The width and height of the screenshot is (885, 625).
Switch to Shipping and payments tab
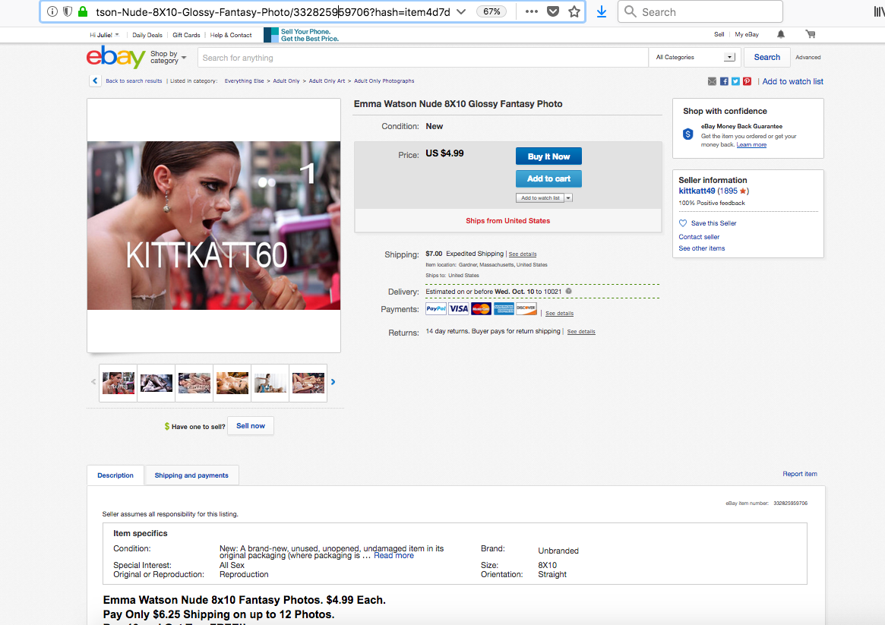pyautogui.click(x=191, y=475)
